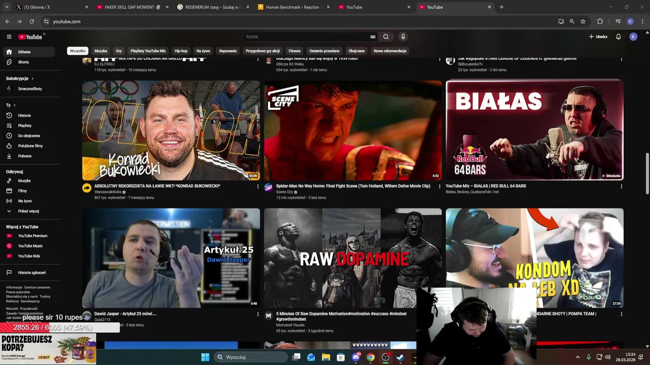Select the Fitness filter chip

coord(295,51)
